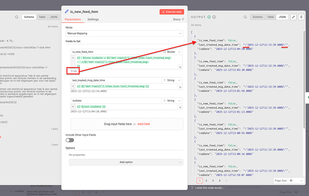
Task: Open the Docs link
Action: [x=177, y=20]
